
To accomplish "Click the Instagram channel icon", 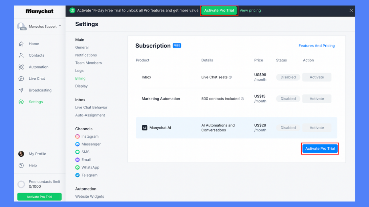I will coord(78,136).
